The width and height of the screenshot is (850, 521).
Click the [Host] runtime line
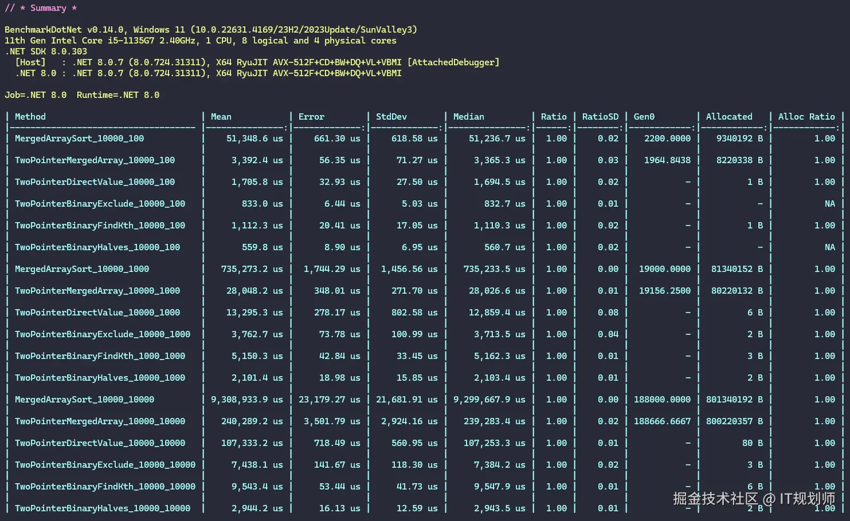257,62
